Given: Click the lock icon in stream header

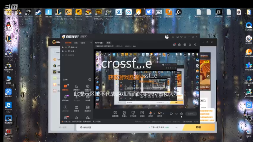Looking at the screenshot, I should coord(179,44).
